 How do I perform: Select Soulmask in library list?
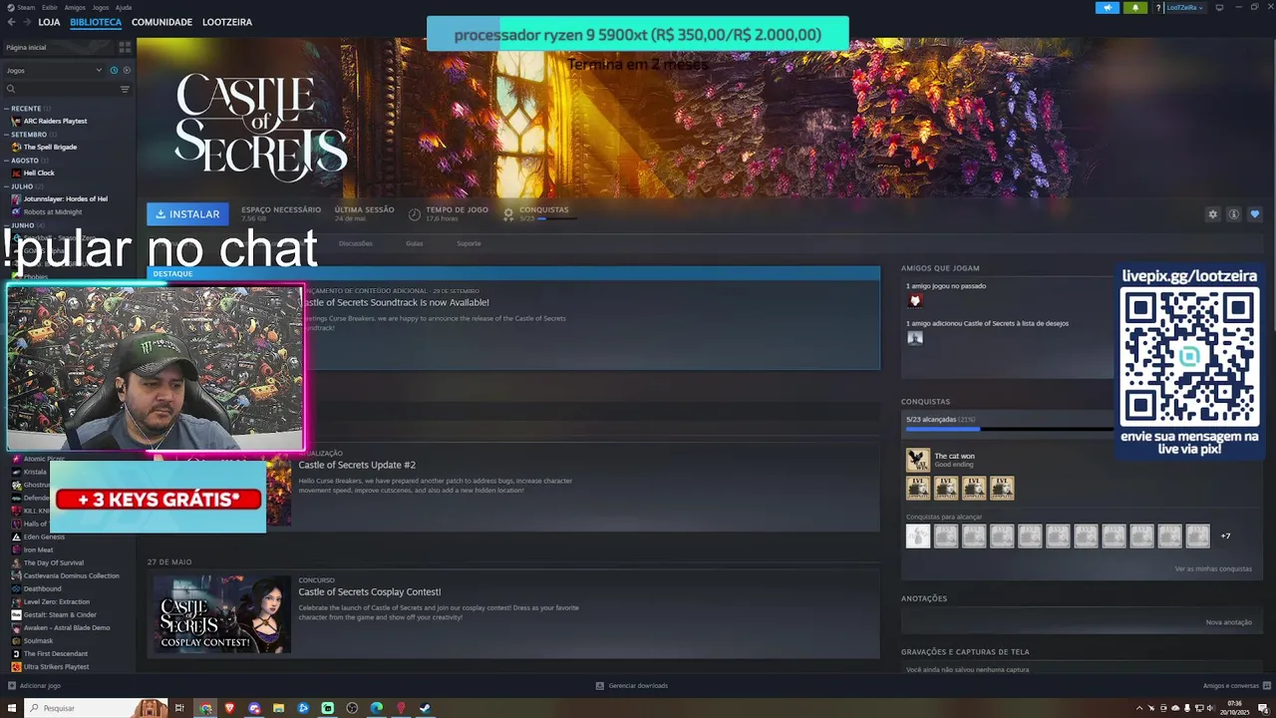point(39,640)
